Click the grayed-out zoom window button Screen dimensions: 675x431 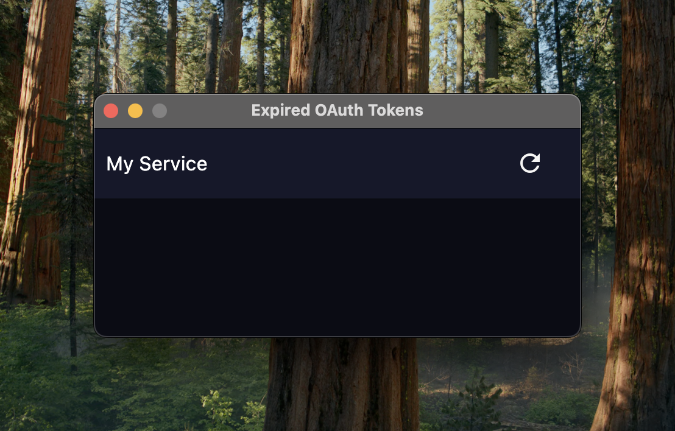tap(159, 111)
